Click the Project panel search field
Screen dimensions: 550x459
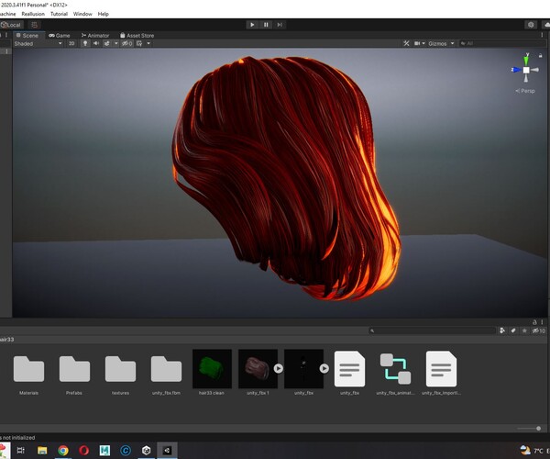point(432,330)
